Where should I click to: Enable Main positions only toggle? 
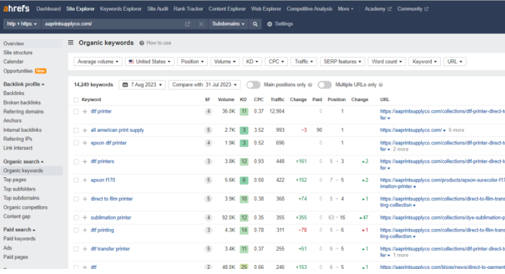pyautogui.click(x=253, y=85)
